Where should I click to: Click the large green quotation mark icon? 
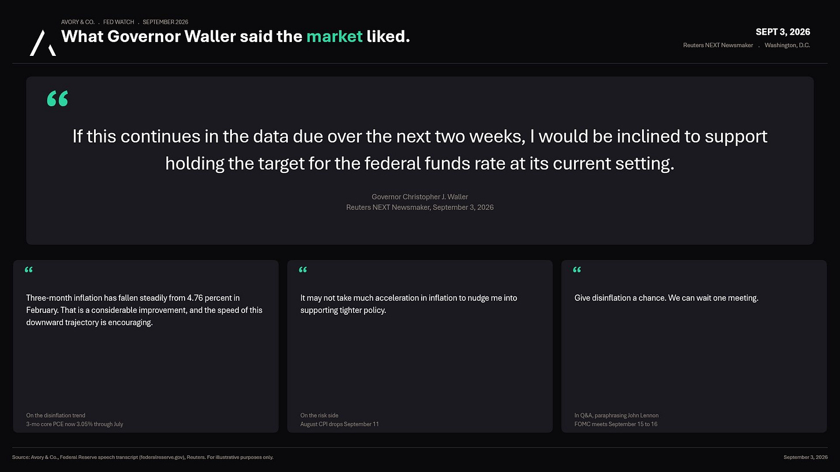click(x=57, y=99)
